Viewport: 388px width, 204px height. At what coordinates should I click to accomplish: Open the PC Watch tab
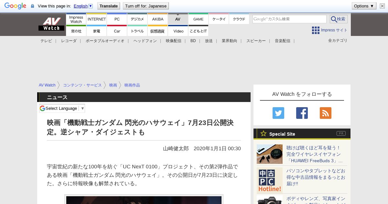pyautogui.click(x=117, y=19)
